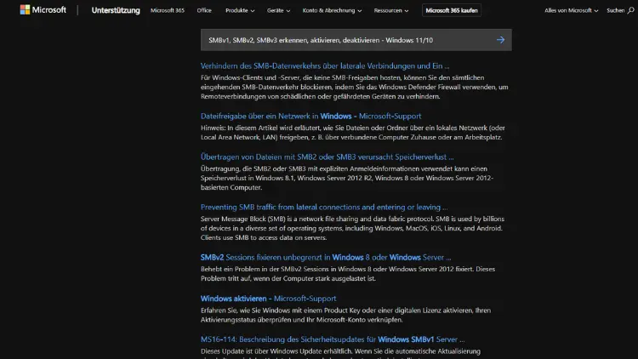The image size is (638, 359).
Task: Expand the Produkte dropdown menu
Action: tap(240, 10)
